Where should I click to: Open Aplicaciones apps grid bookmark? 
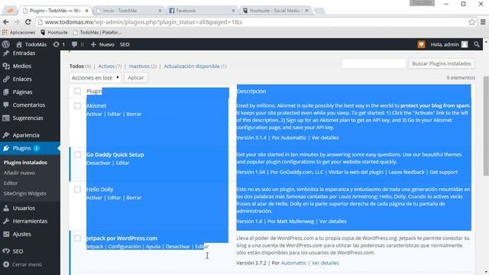18,32
